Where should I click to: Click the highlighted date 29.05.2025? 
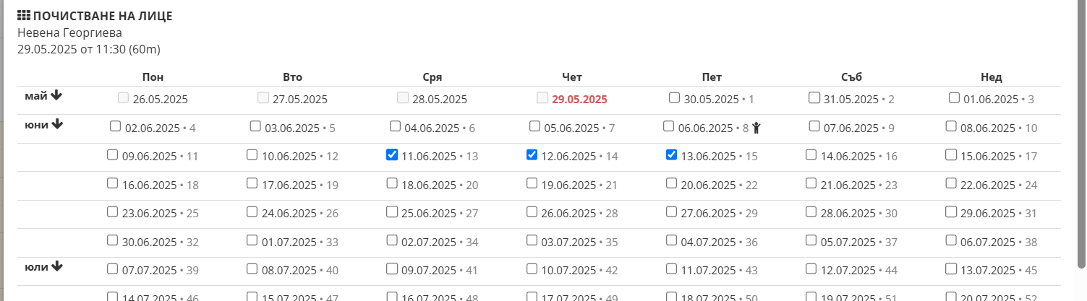579,100
